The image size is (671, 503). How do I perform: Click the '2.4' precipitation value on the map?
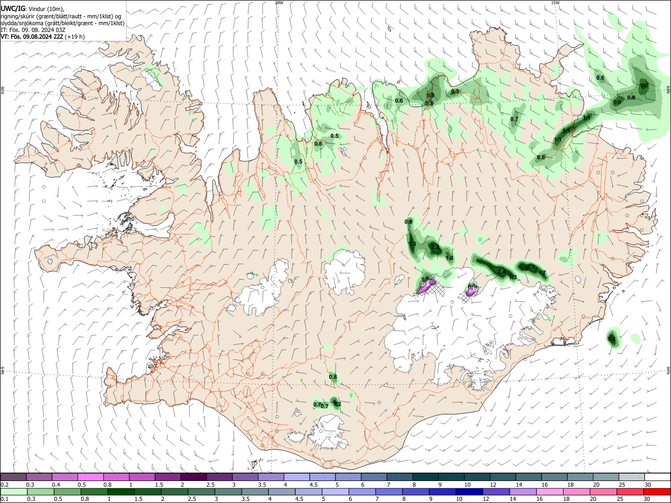point(502,272)
